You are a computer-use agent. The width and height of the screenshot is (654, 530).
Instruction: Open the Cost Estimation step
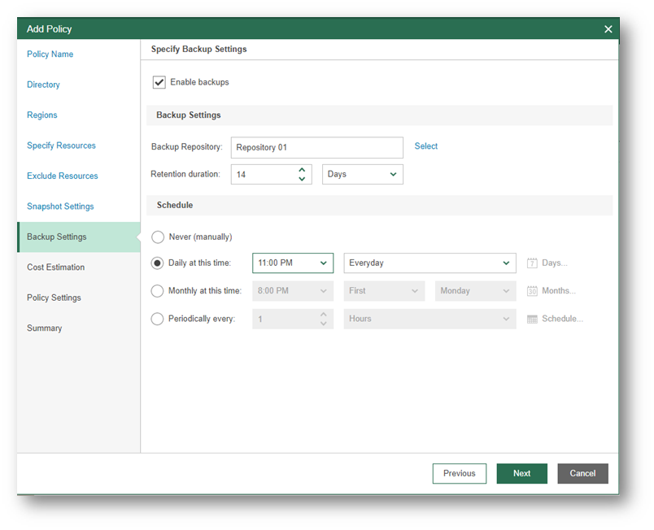(55, 267)
